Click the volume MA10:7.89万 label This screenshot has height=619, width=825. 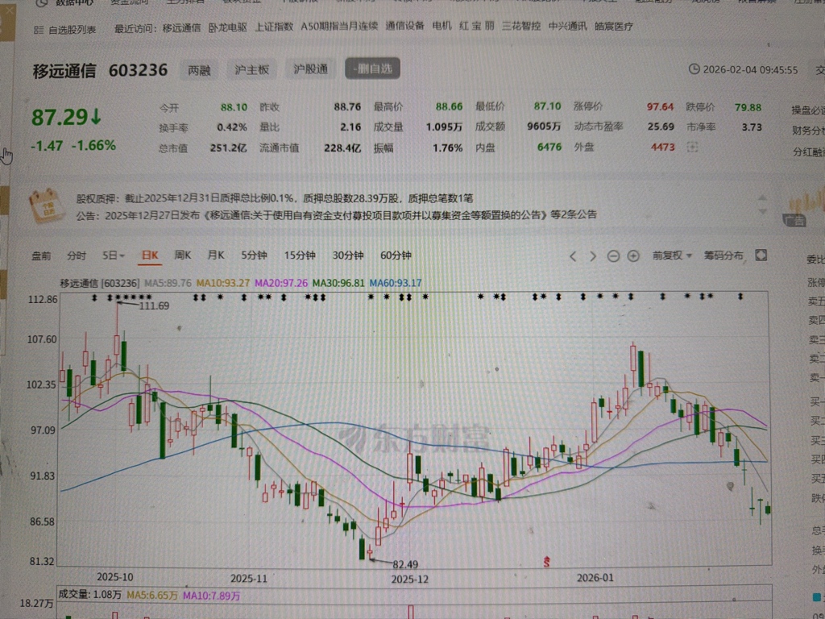[212, 596]
